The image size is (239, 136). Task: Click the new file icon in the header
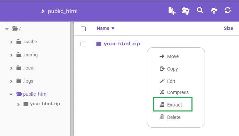click(x=172, y=11)
